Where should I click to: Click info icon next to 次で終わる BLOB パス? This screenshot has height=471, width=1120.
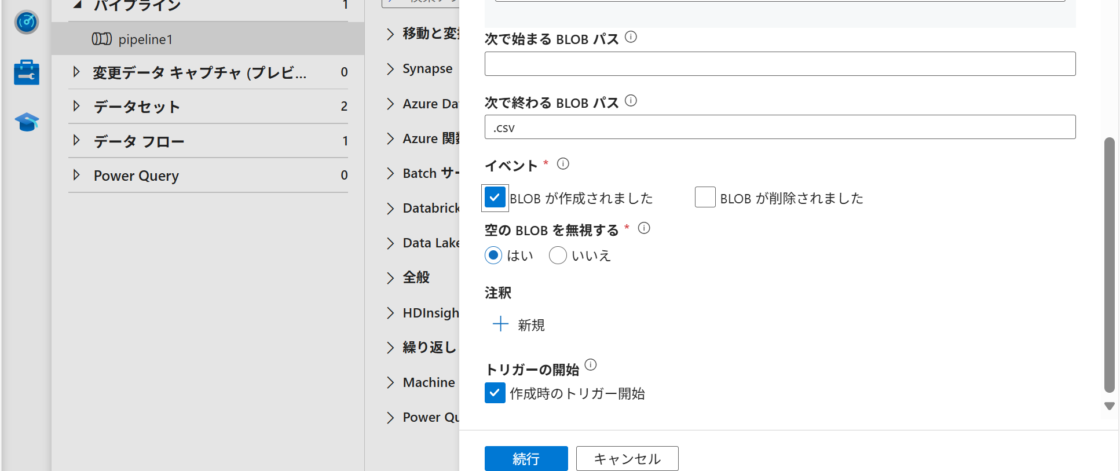631,101
